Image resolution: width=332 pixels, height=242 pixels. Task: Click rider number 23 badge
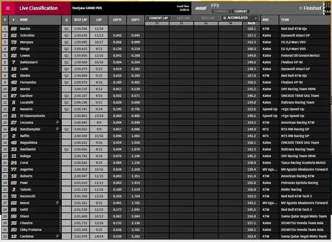(14, 35)
